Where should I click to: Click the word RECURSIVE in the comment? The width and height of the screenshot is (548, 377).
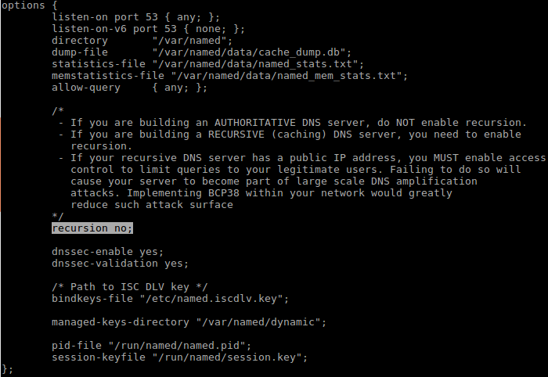tap(236, 135)
